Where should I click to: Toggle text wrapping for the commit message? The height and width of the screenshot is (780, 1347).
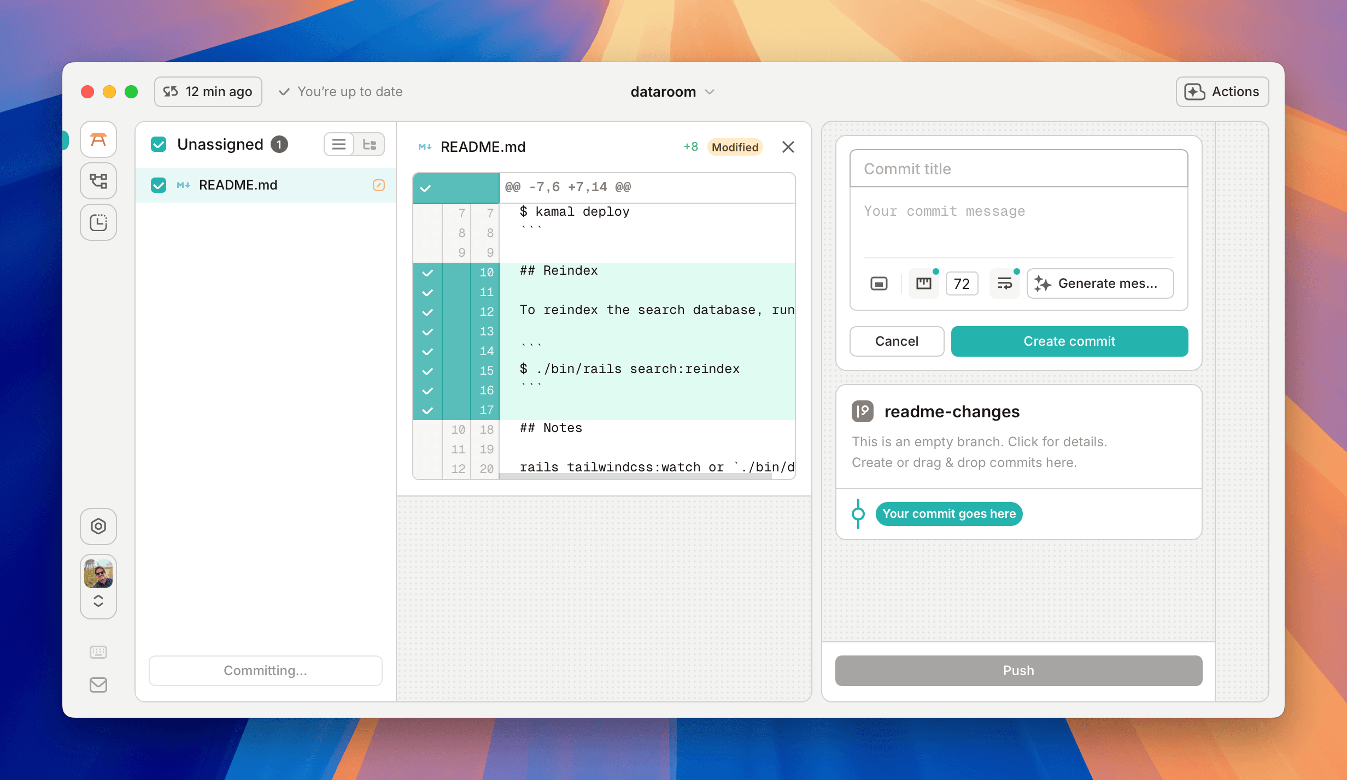1004,283
